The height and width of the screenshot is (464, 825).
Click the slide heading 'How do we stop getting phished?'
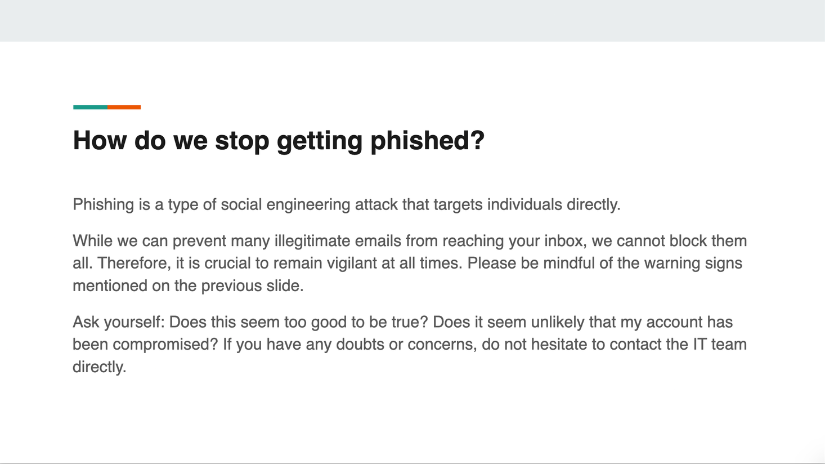click(279, 140)
